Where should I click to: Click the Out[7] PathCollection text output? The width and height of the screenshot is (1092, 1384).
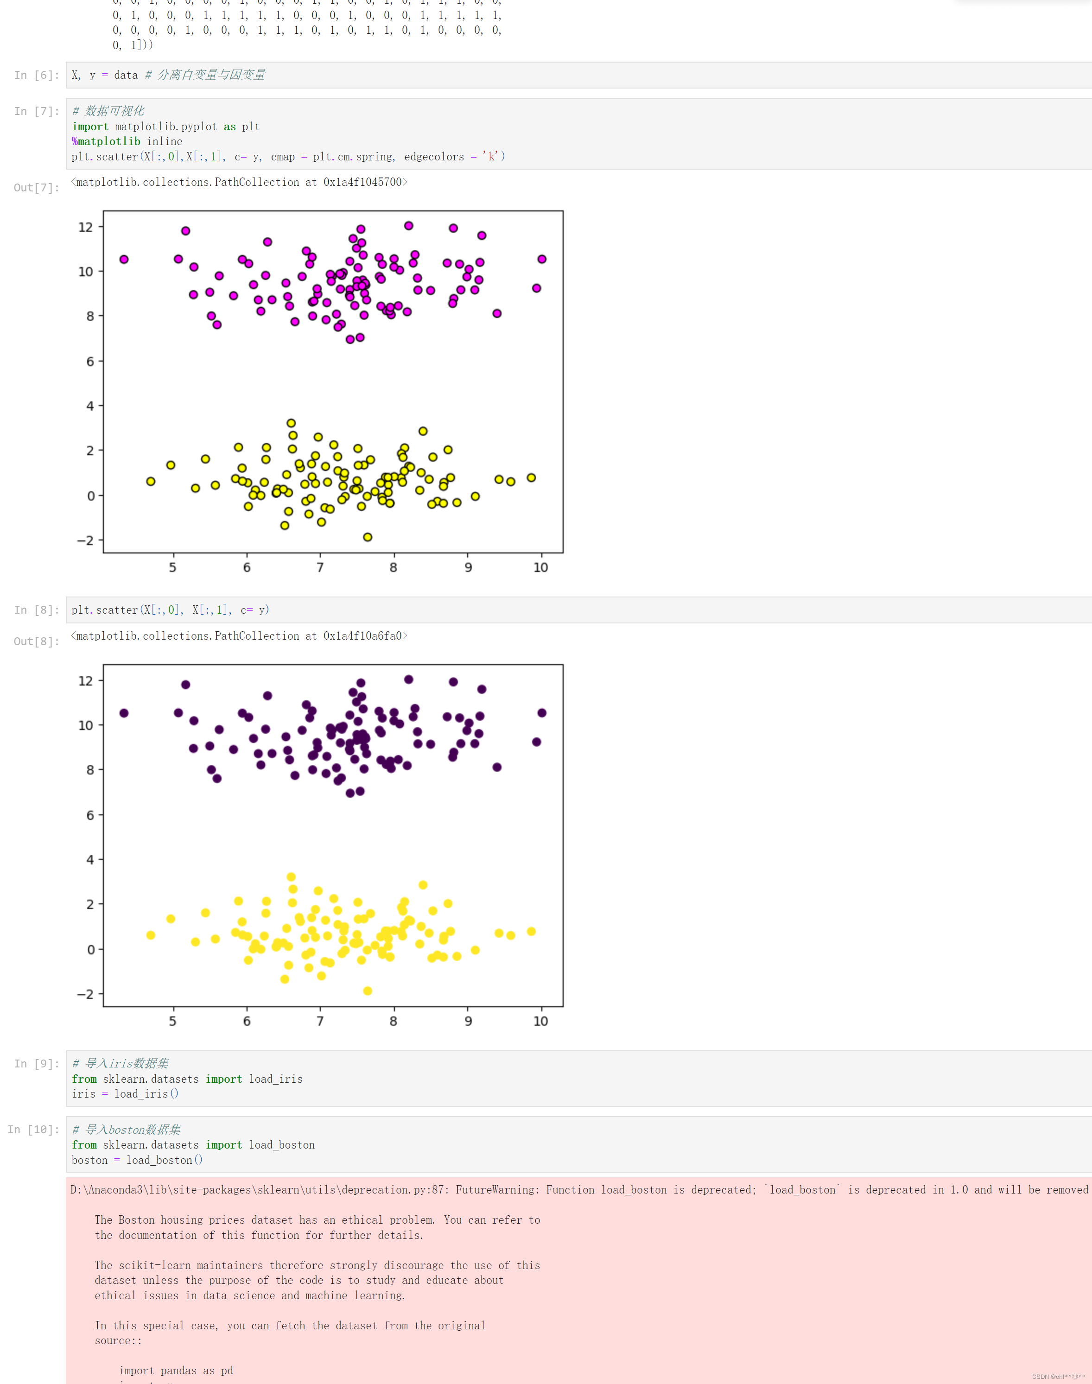pyautogui.click(x=239, y=182)
